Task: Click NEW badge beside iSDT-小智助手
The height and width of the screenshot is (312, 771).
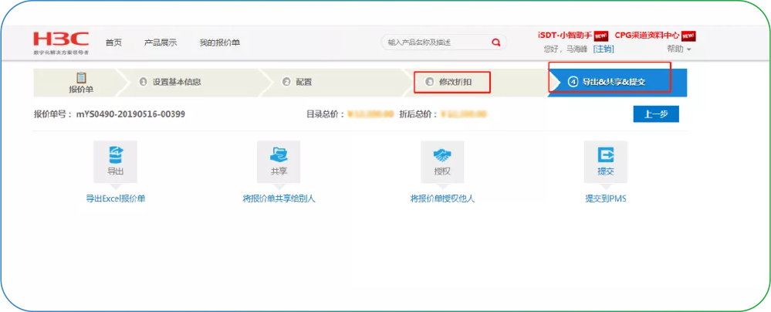Action: pos(601,36)
